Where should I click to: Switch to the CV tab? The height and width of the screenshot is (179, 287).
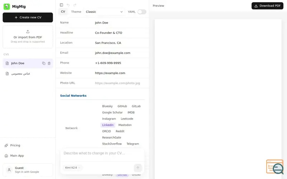point(63,11)
